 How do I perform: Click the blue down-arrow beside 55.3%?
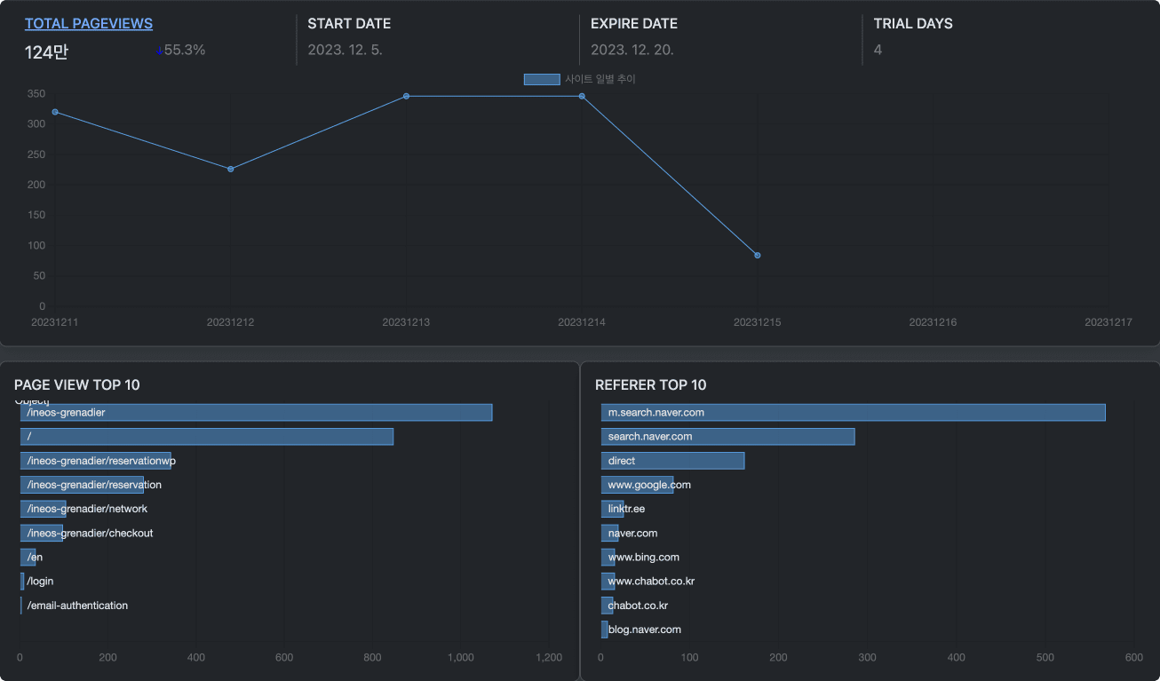(160, 51)
